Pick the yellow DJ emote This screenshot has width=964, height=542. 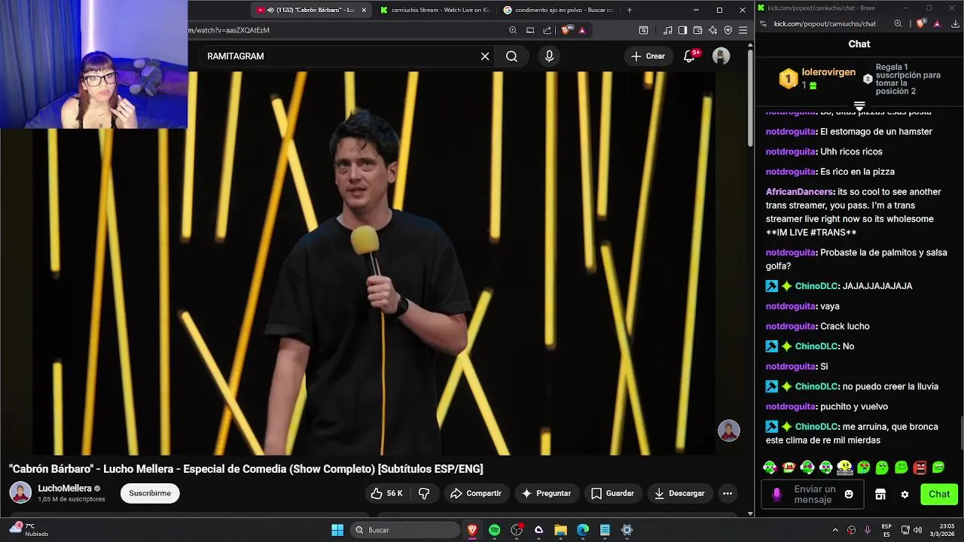pos(844,467)
